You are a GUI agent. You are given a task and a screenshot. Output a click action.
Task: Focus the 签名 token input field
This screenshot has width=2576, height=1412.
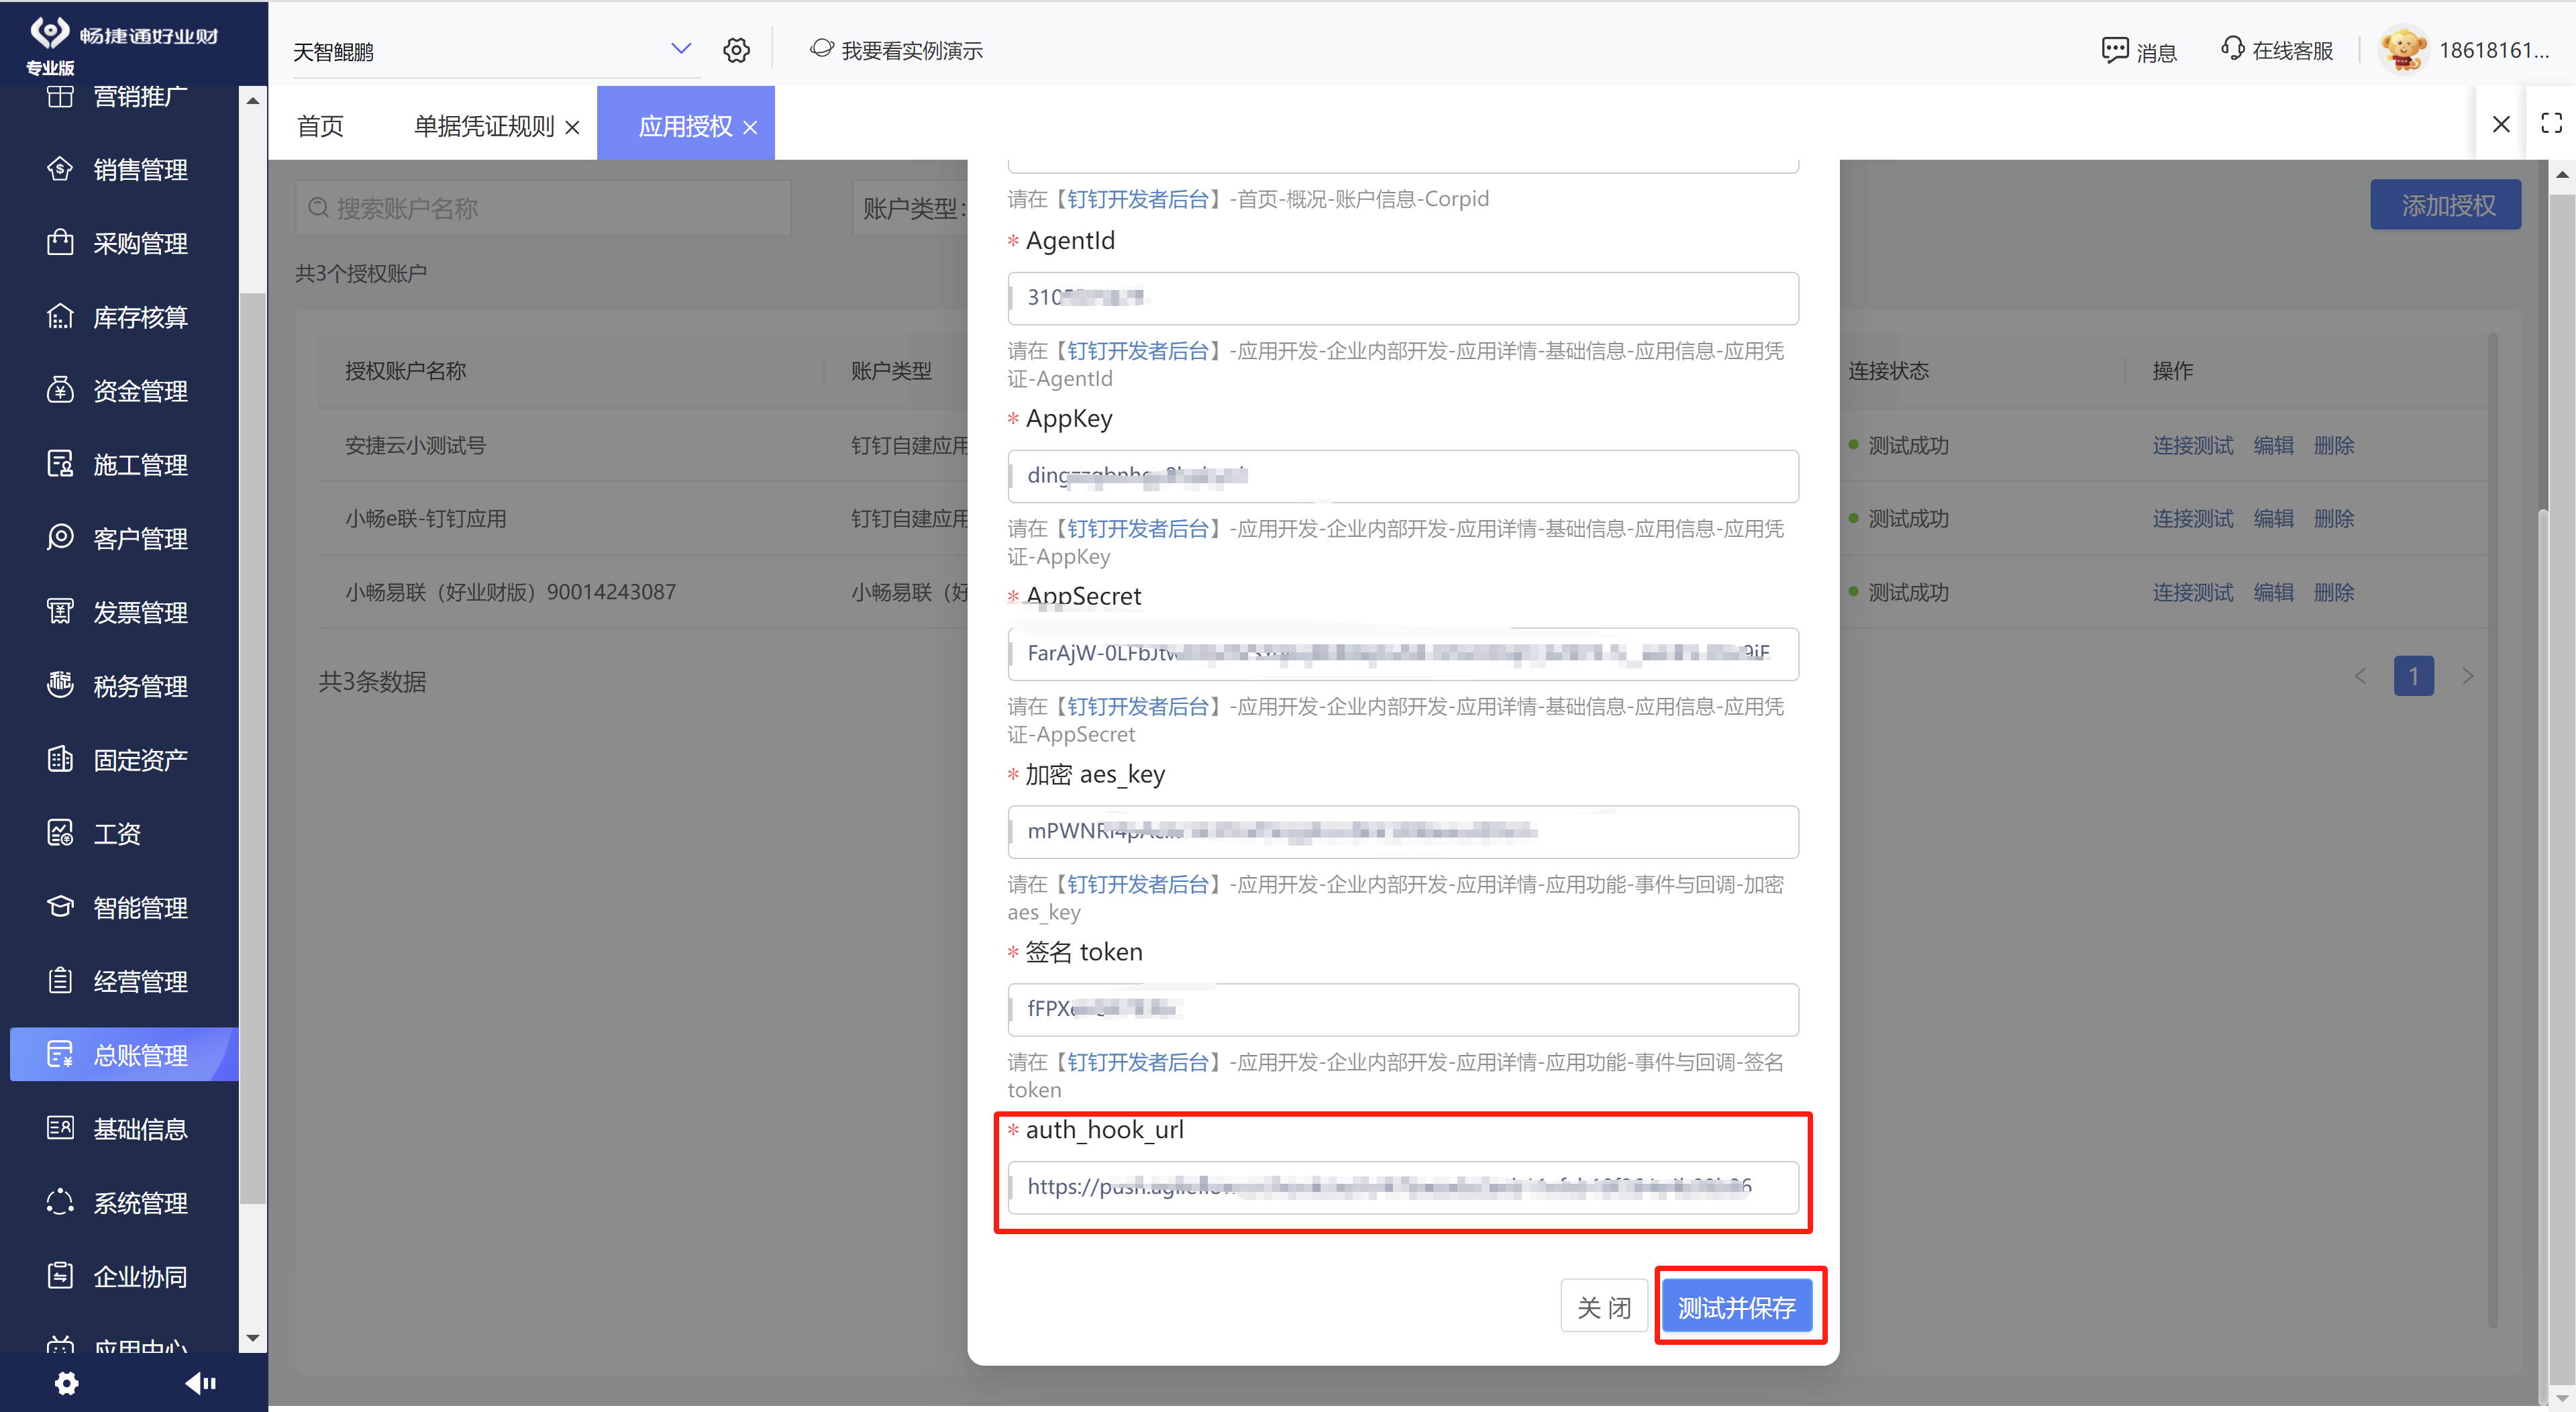(1403, 1010)
